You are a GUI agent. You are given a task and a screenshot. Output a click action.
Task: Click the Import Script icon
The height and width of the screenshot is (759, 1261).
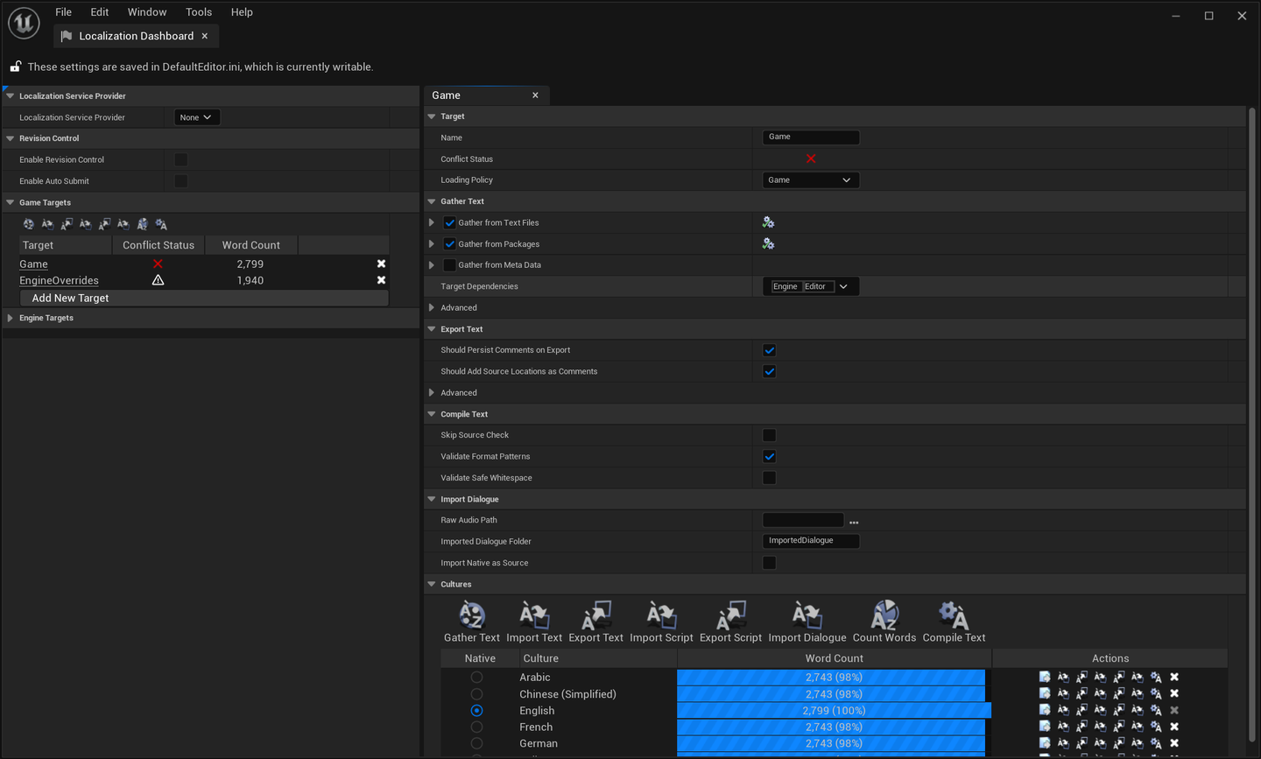[661, 616]
